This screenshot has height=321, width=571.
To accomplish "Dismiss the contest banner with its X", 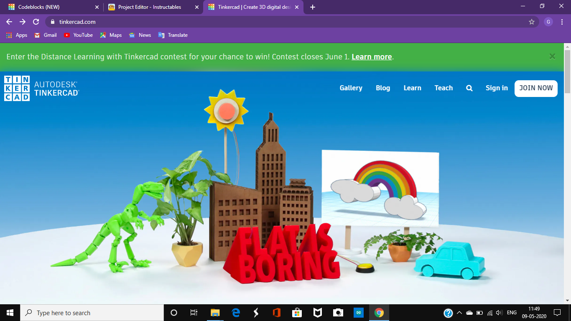I will tap(552, 56).
